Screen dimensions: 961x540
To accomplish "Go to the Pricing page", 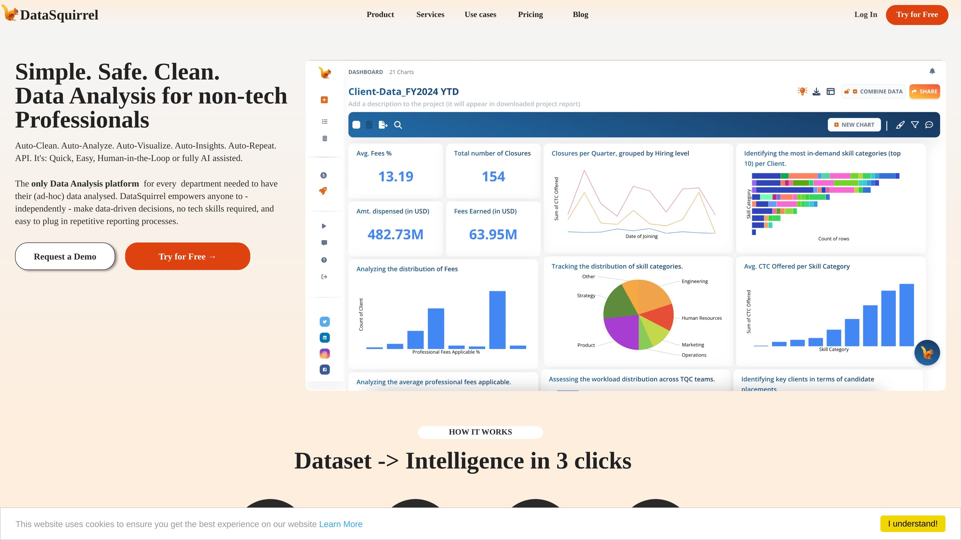I will 531,14.
